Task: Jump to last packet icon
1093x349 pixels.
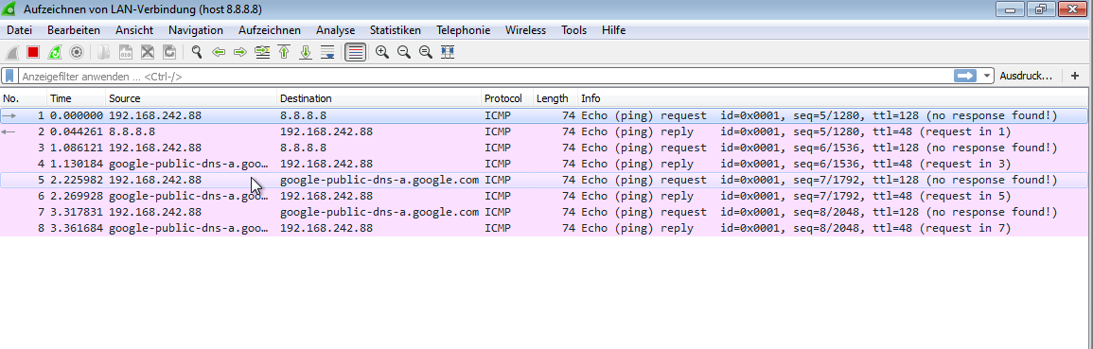Action: (x=306, y=52)
